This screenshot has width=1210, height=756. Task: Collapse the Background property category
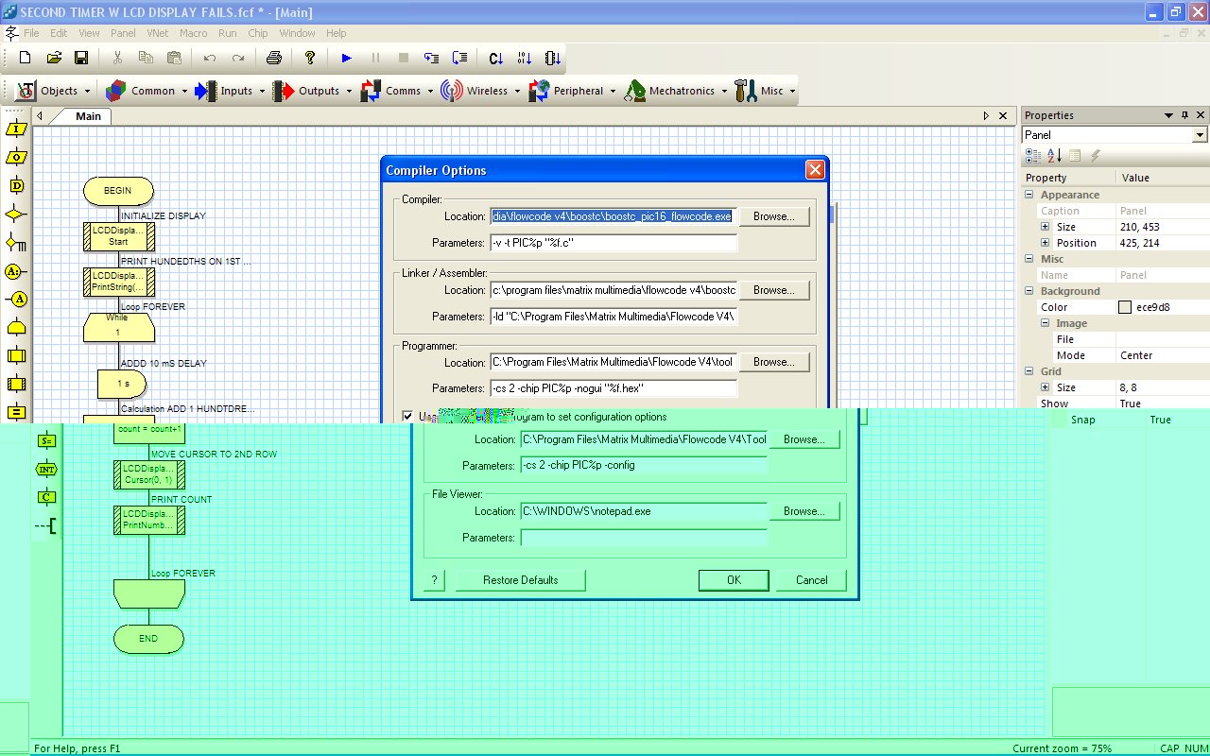[1030, 291]
